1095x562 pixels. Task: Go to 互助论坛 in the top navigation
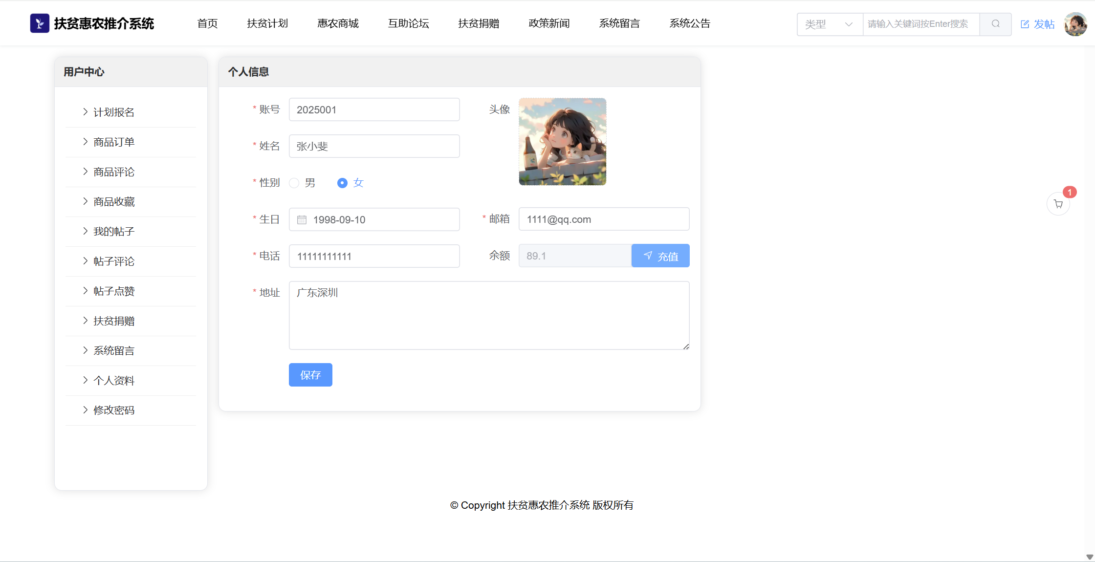pyautogui.click(x=408, y=23)
